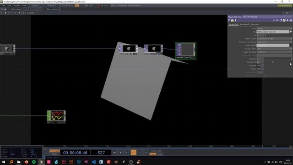Open the Type dropdown in Movie File Out
The image size is (293, 165).
pos(274,28)
